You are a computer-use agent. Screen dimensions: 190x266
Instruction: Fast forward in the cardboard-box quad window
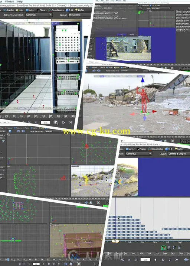click(59, 264)
